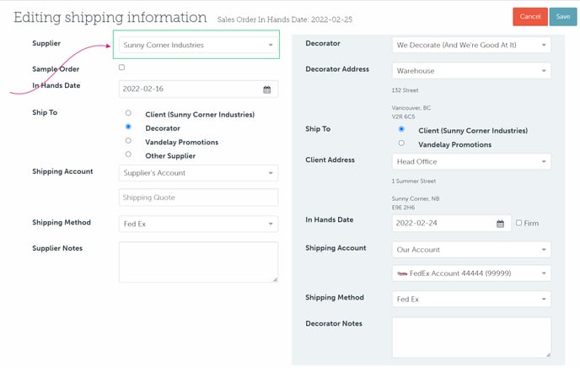Open supplier Shipping Account dropdown
This screenshot has width=580, height=368.
tap(198, 173)
